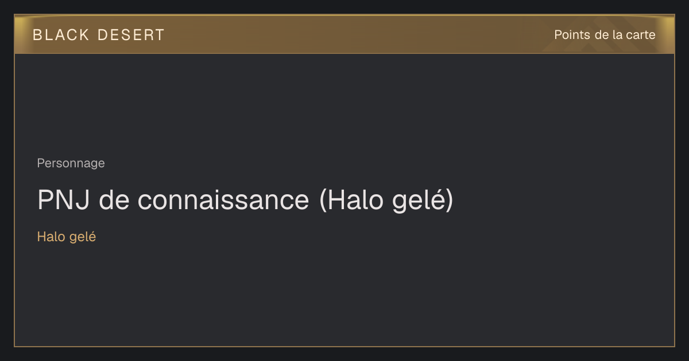689x361 pixels.
Task: Open the gold Halo gelé link
Action: tap(66, 237)
